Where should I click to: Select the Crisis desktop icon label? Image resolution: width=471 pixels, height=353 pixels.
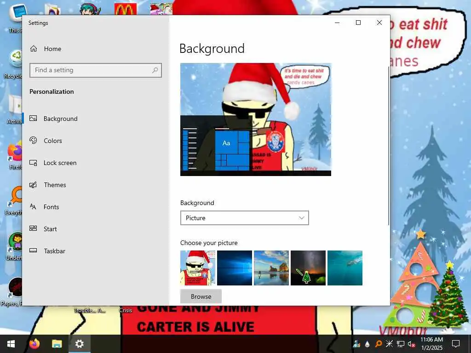[126, 310]
